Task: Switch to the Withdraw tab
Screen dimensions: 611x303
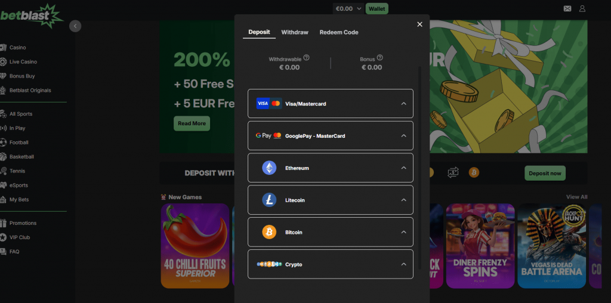Action: (x=295, y=32)
